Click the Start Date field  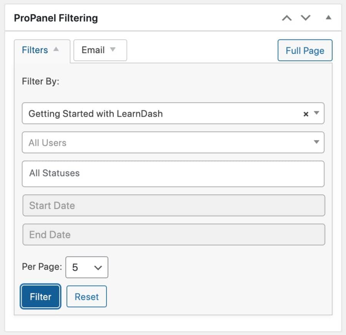(x=173, y=205)
